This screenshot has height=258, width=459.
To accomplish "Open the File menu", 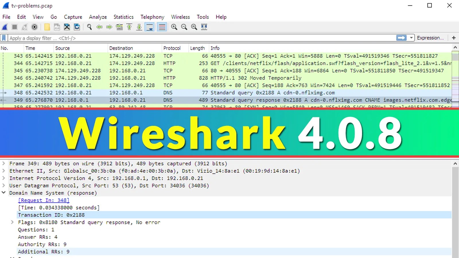I will 6,17.
